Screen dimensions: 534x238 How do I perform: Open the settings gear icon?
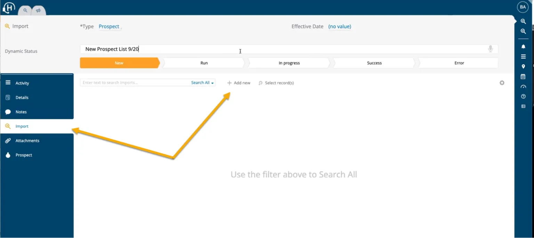click(502, 83)
